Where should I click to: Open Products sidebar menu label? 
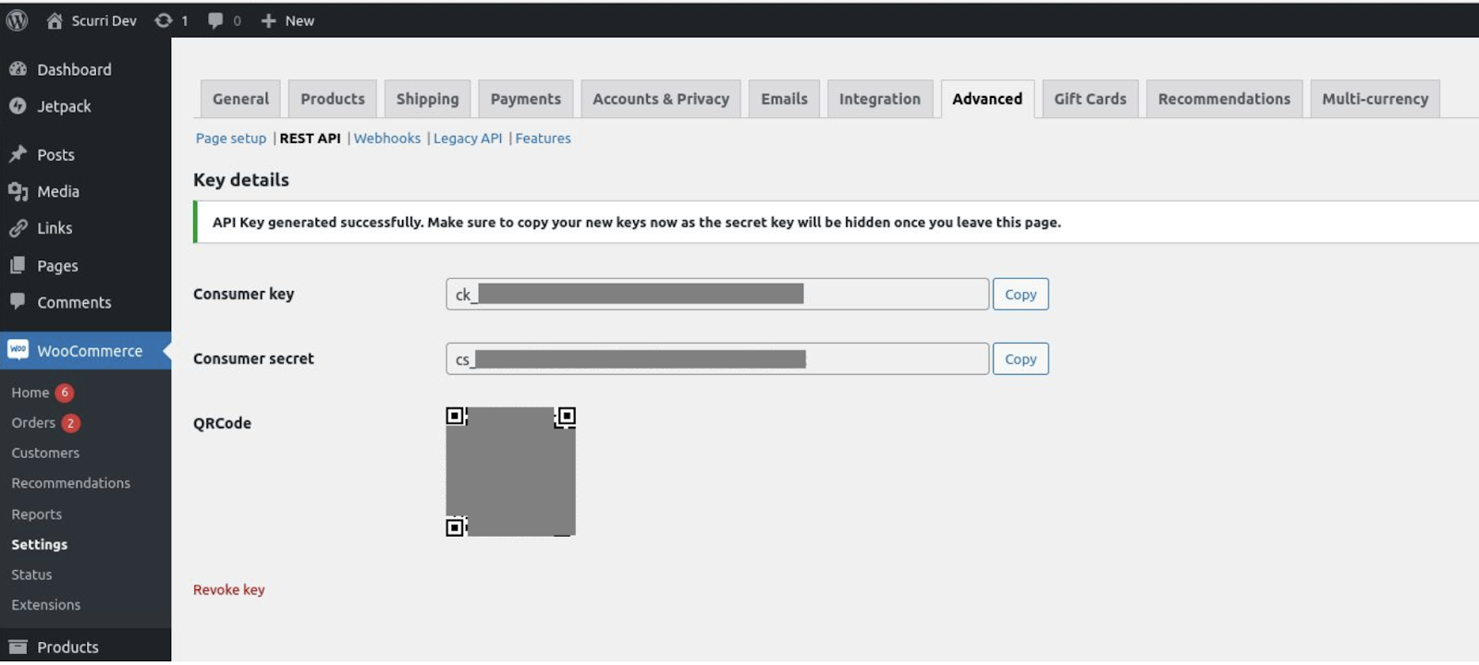coord(67,647)
